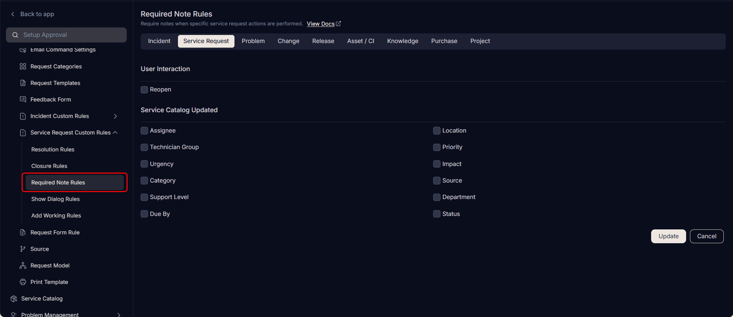Viewport: 733px width, 317px height.
Task: Go to the Asset / CI tab
Action: pyautogui.click(x=361, y=41)
